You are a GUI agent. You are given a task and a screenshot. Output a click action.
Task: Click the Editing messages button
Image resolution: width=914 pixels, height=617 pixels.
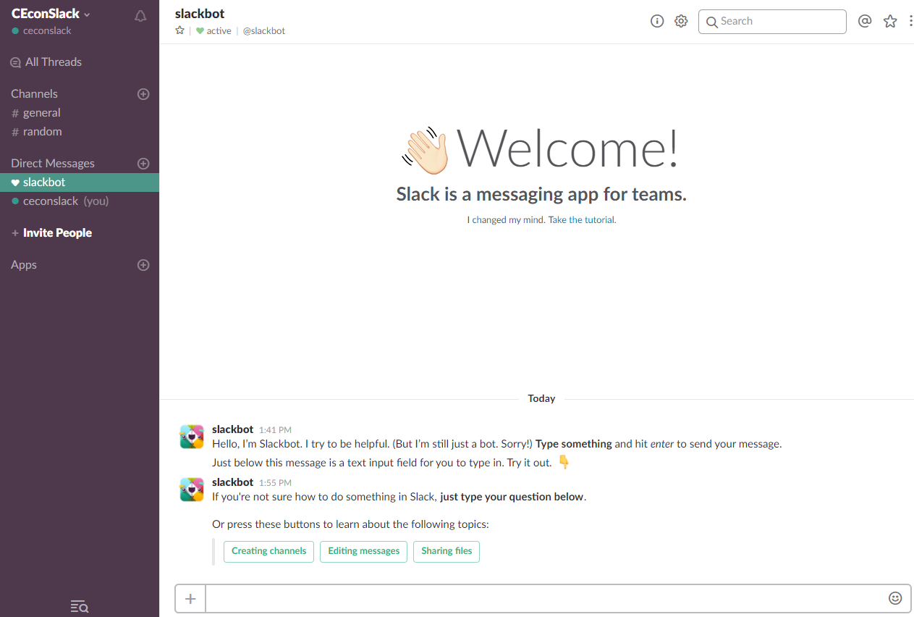(364, 551)
